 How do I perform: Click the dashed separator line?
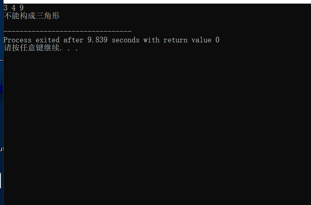[x=67, y=31]
